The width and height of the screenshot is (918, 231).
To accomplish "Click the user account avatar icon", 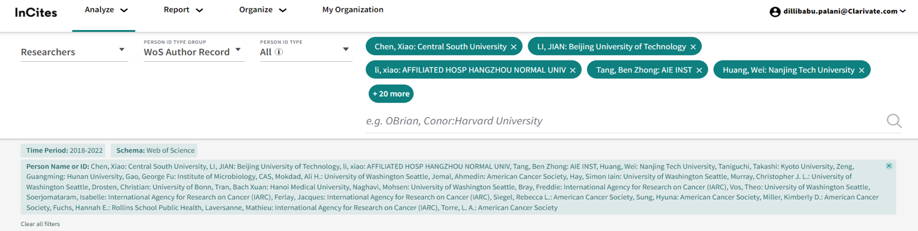I will point(775,11).
